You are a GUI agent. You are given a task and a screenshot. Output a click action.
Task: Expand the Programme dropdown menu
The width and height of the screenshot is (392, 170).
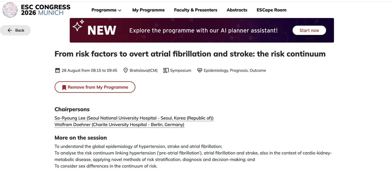106,10
